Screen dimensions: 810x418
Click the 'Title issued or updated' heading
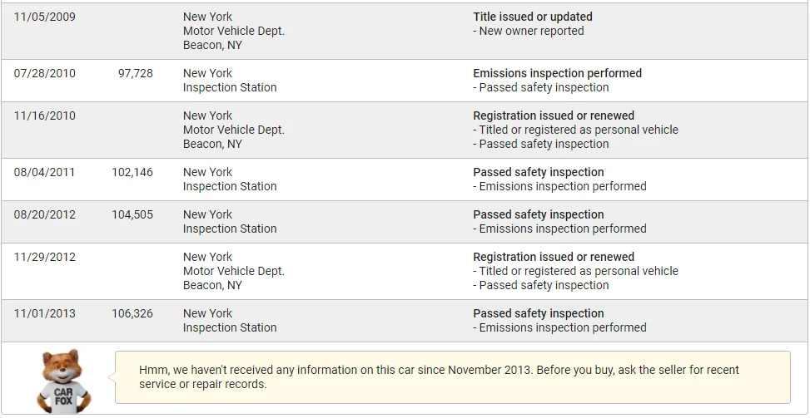point(533,17)
